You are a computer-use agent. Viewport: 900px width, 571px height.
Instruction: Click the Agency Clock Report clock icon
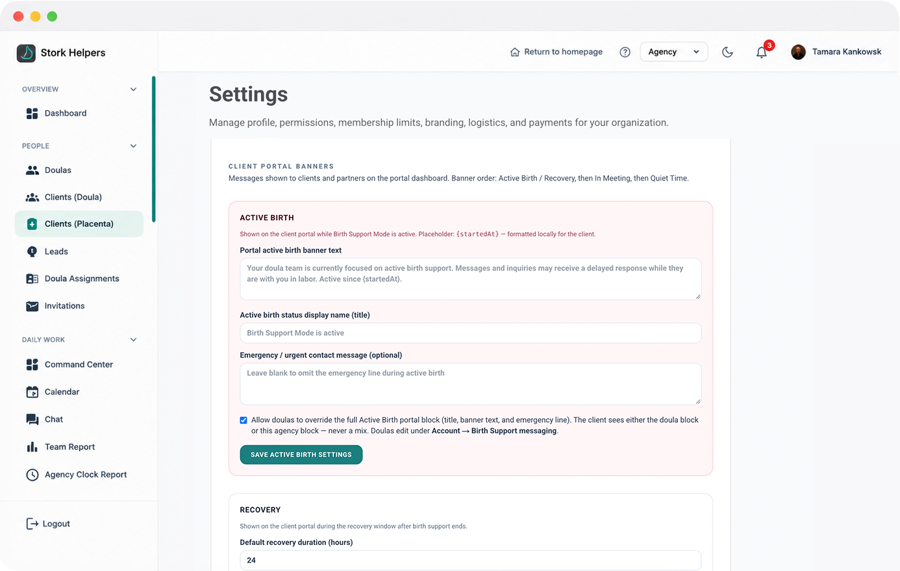coord(32,475)
